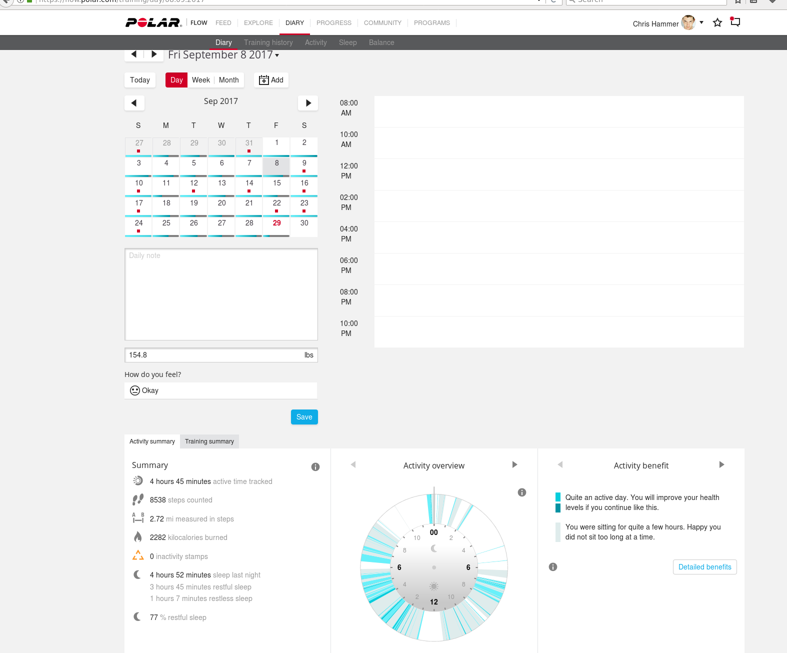Screen dimensions: 787x653
Task: Switch to the Activity summary tab
Action: 152,441
